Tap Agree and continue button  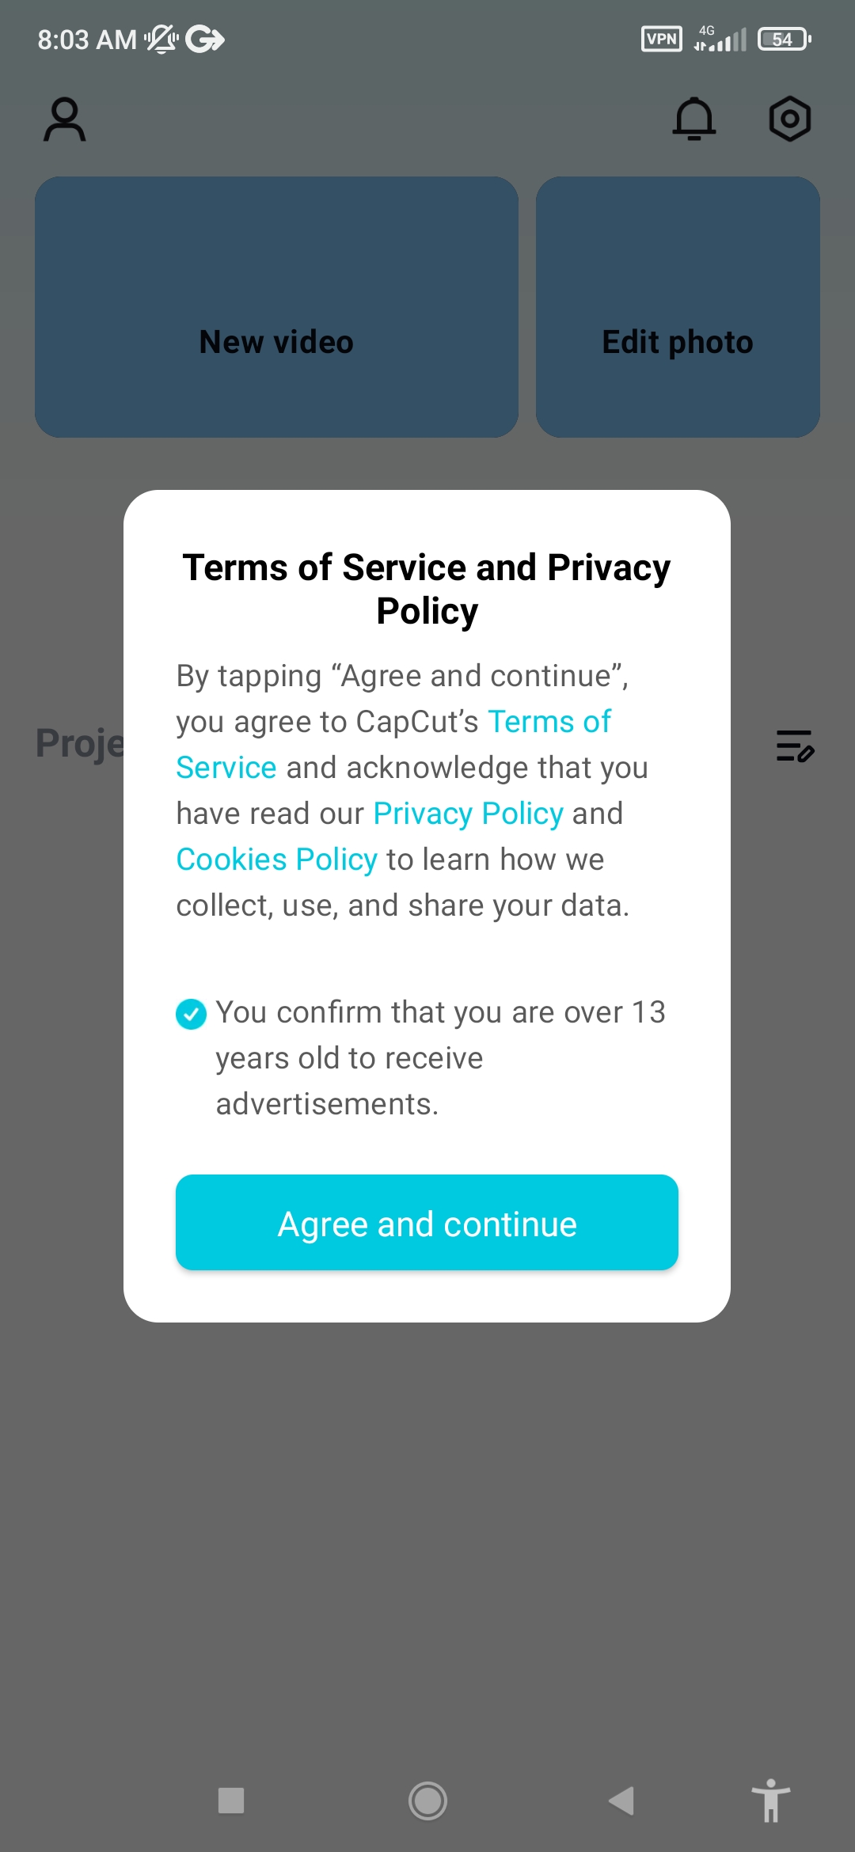(427, 1223)
